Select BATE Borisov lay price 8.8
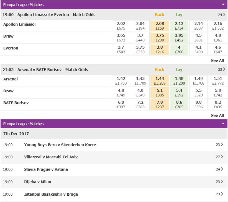Viewport: 228px width, 202px height. coord(198,104)
